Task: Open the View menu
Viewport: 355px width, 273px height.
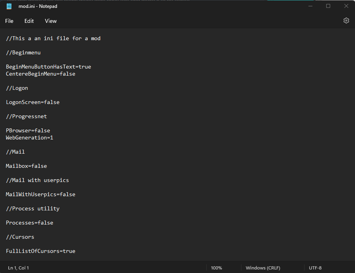Action: tap(51, 21)
